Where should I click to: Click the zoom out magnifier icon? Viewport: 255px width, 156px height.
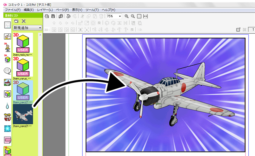point(133,16)
